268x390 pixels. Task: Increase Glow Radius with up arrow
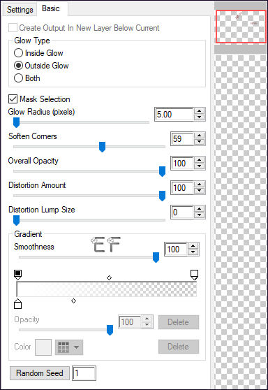tap(199, 111)
